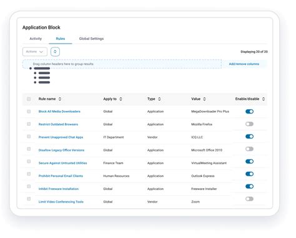
Task: Check the Limit Video Conferencing Tools row checkbox
Action: 29,199
